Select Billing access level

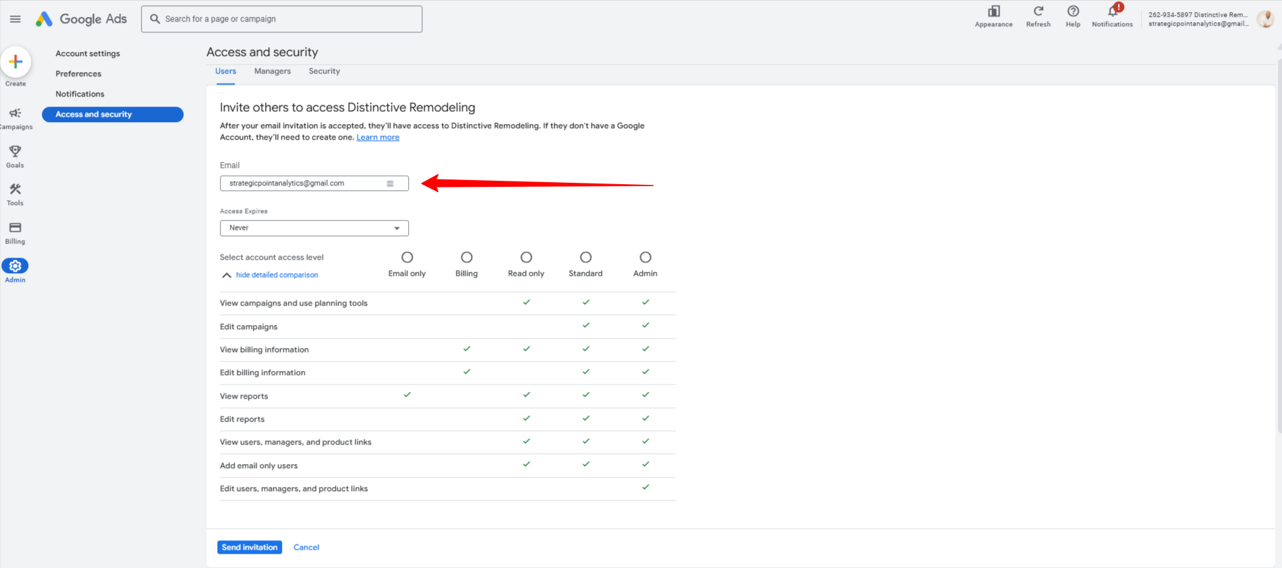[x=466, y=257]
